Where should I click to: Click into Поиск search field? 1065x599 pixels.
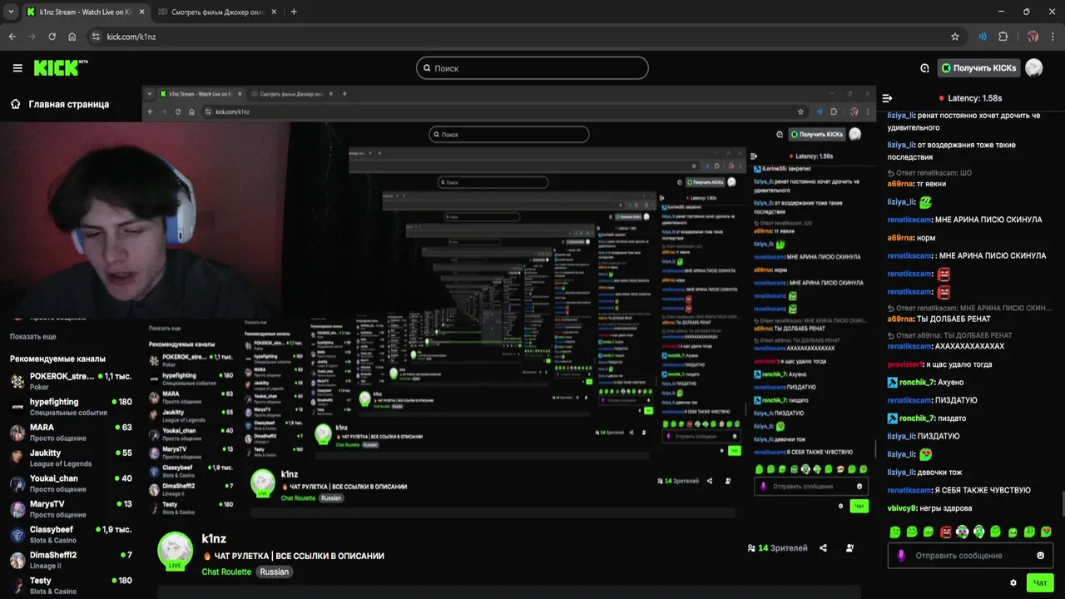532,68
